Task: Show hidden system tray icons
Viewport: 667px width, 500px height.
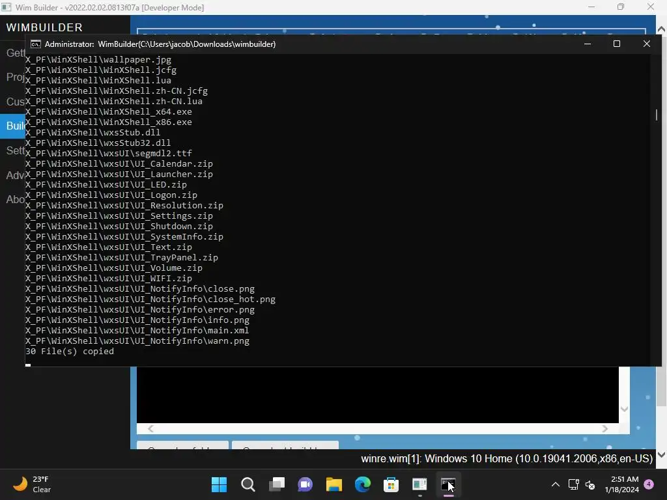Action: point(556,484)
